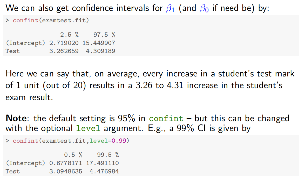Click the green confint word in the note
The width and height of the screenshot is (299, 176).
[x=166, y=119]
